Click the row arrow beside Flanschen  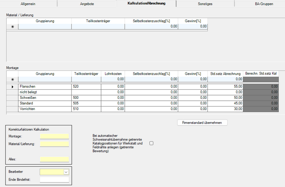point(12,87)
